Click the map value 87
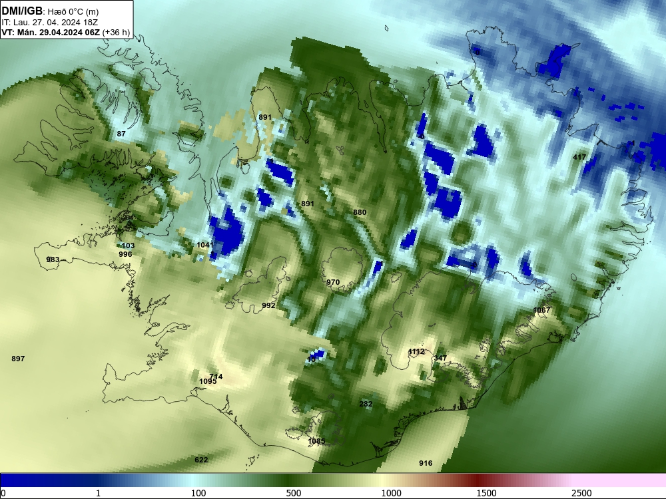 tap(121, 134)
